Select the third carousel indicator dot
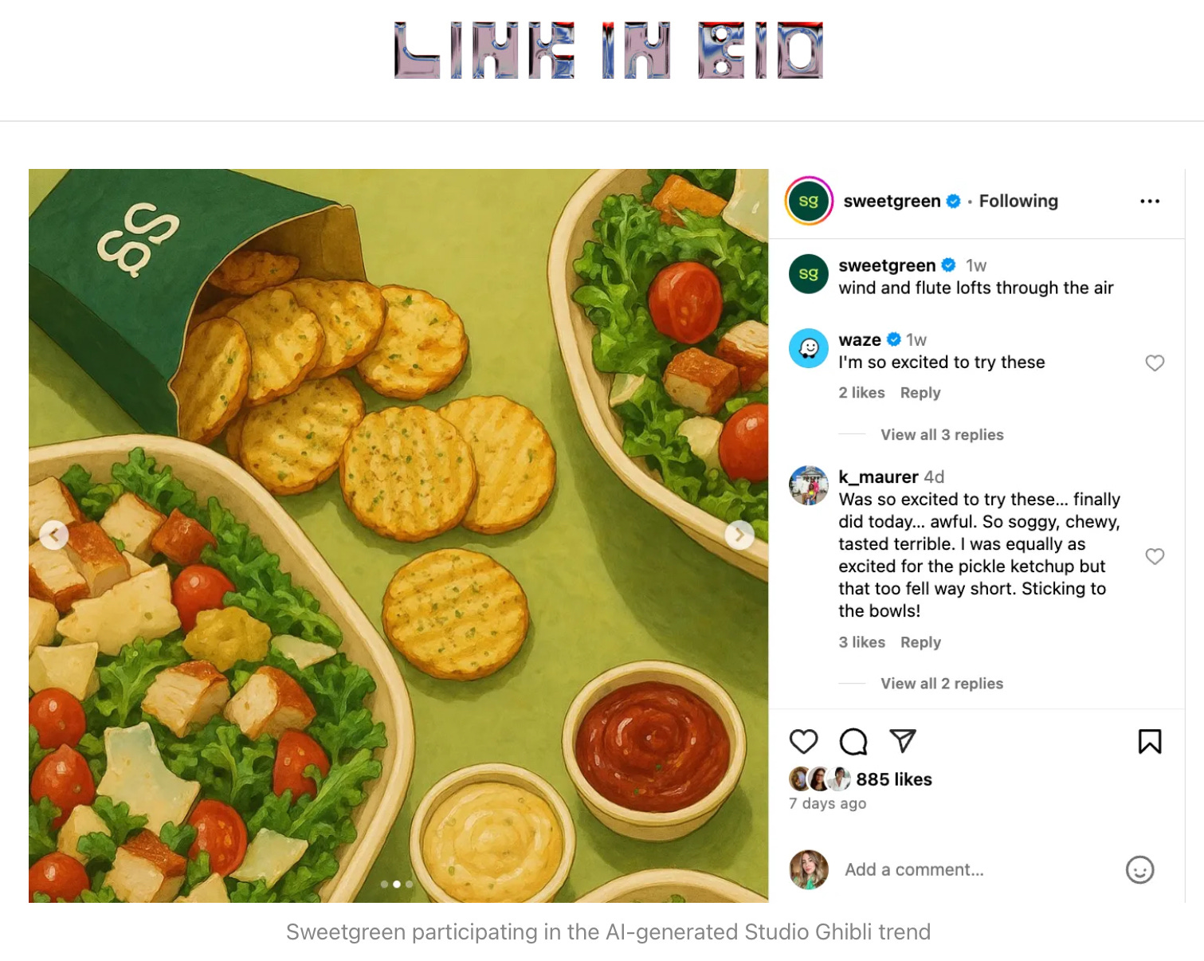 click(410, 885)
